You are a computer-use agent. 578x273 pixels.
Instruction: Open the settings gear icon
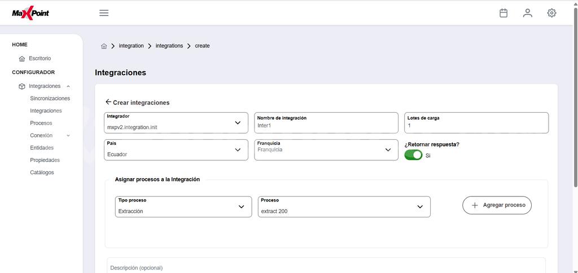click(x=551, y=13)
